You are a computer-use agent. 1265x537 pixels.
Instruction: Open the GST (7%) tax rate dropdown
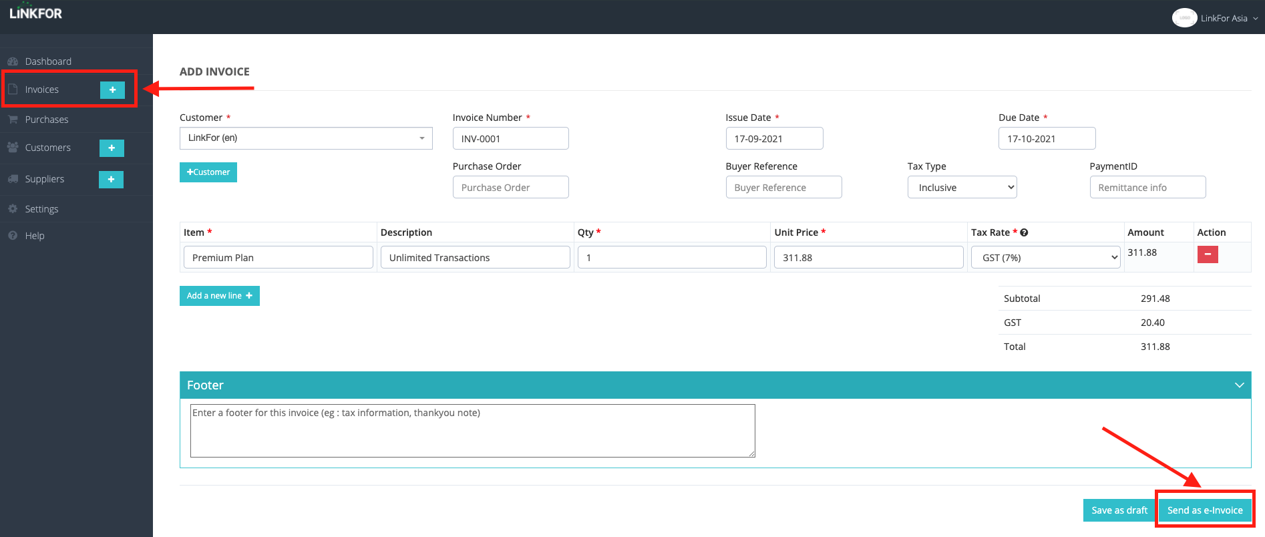(1045, 257)
